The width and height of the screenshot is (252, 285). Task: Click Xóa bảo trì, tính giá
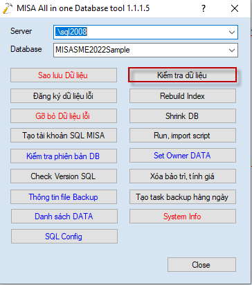tap(183, 176)
